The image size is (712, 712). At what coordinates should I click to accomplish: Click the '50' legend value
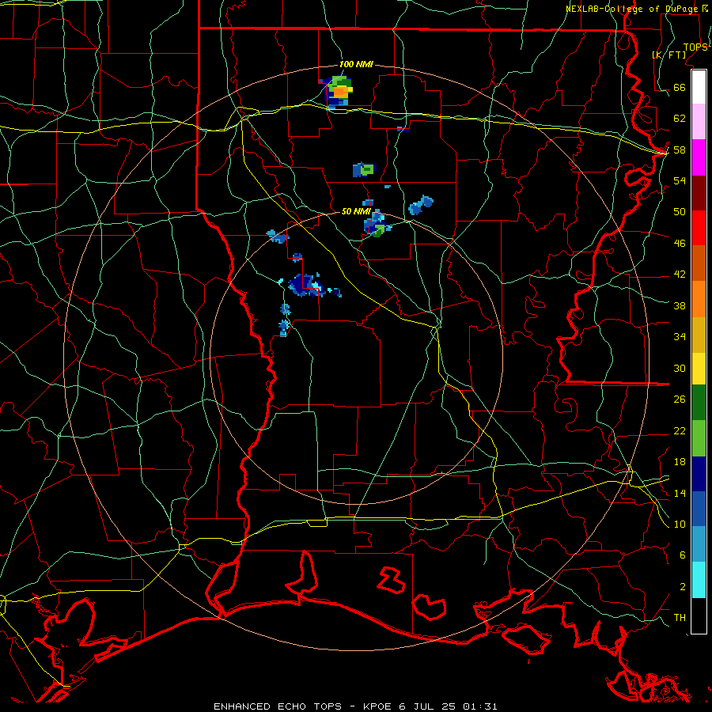point(680,211)
